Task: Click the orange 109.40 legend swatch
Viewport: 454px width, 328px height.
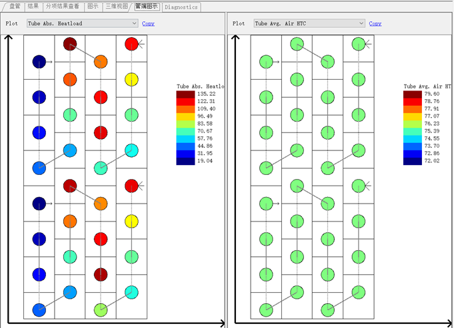Action: pos(185,109)
